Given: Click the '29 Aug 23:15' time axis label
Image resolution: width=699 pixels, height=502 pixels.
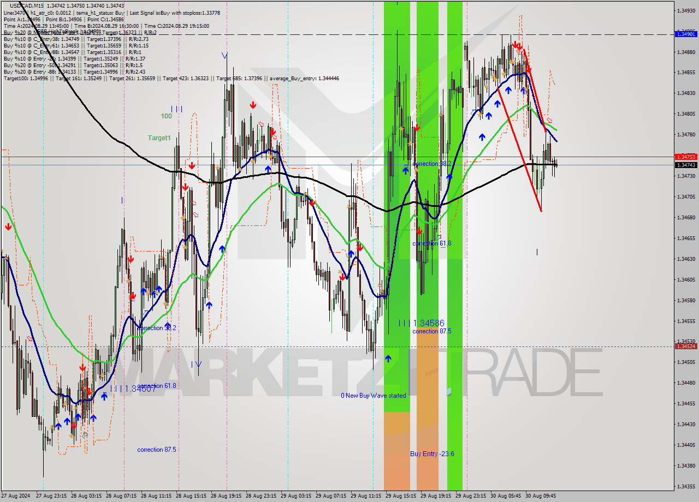Looking at the screenshot, I should pyautogui.click(x=471, y=496).
